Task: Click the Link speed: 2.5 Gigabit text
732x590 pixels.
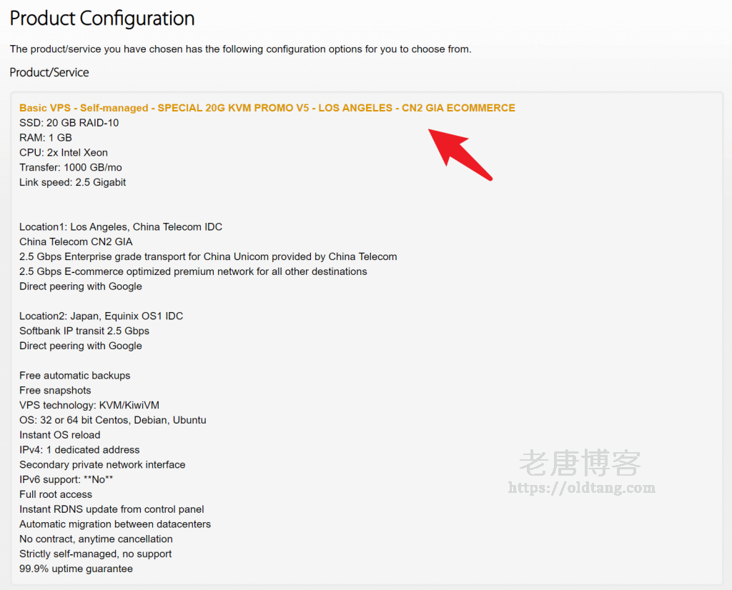Action: tap(73, 183)
